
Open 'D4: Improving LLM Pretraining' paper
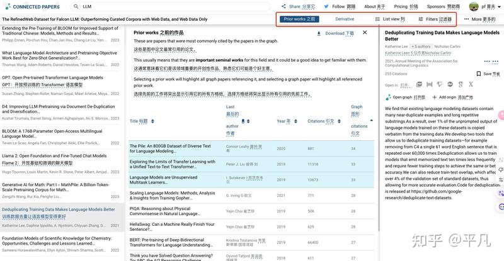click(x=58, y=109)
